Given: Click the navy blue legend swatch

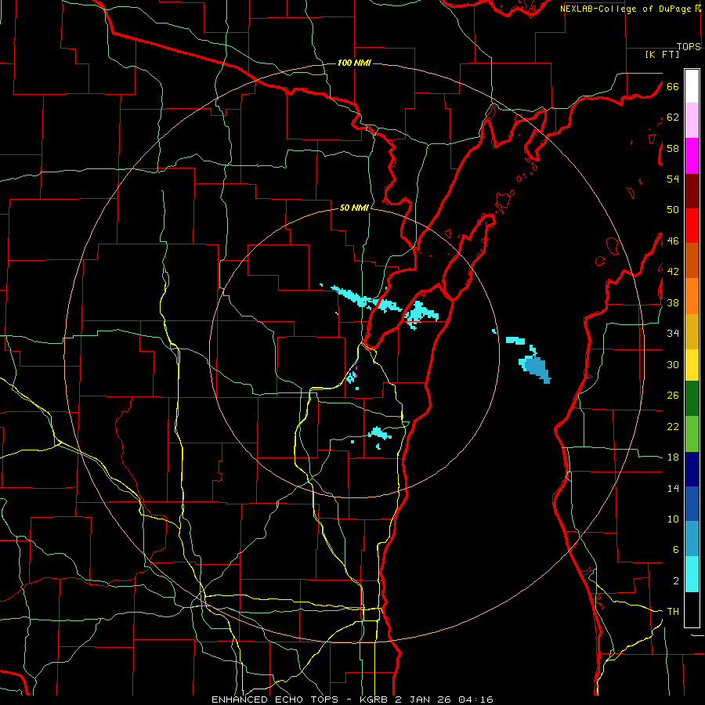Looking at the screenshot, I should click(x=692, y=469).
